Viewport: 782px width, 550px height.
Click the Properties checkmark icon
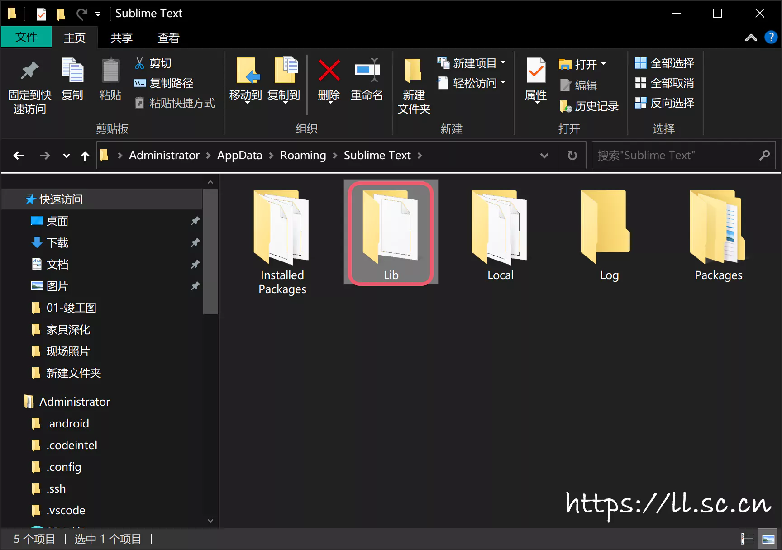coord(536,71)
